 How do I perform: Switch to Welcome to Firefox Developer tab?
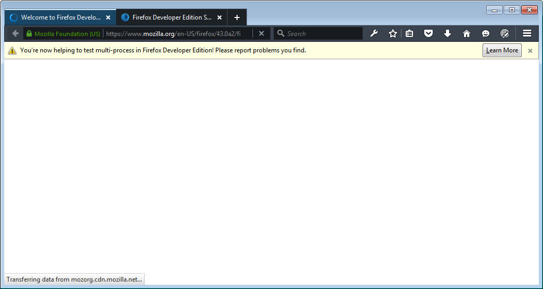coord(60,17)
